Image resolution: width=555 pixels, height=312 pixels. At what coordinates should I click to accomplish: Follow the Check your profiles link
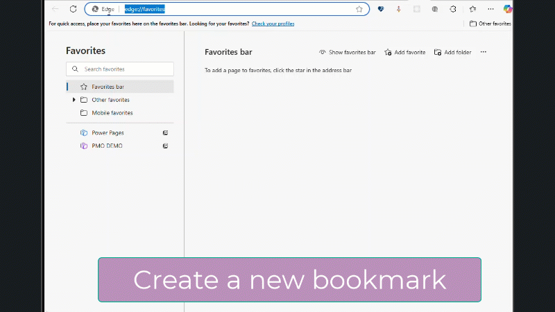[273, 24]
